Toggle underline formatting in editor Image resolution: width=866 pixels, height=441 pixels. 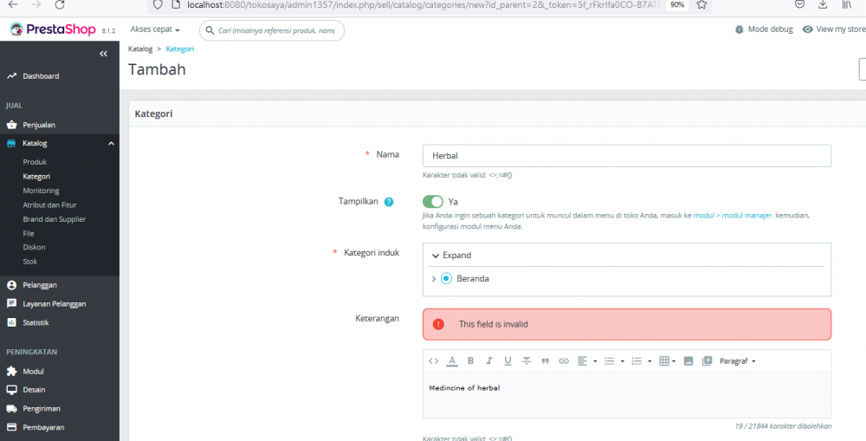click(507, 361)
